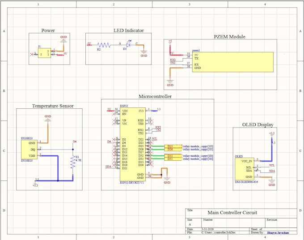
Task: Click the 'Main Controller Circuit' title text
Action: [232, 212]
